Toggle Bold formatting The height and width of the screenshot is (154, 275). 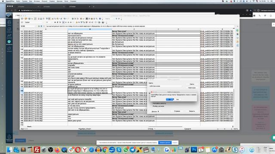pos(55,22)
